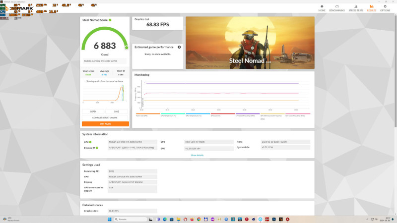Click the Show details link
The image size is (397, 223).
click(197, 155)
